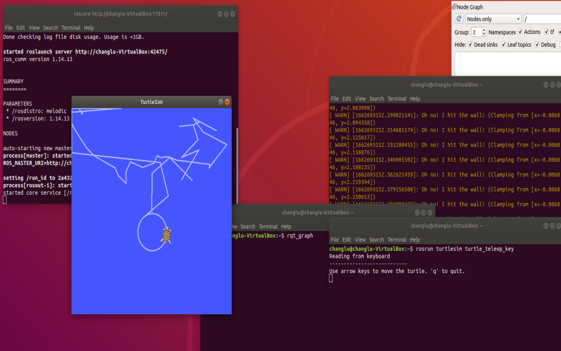Open File menu in turtle_teleop_key terminal
The height and width of the screenshot is (351, 561).
coord(335,240)
